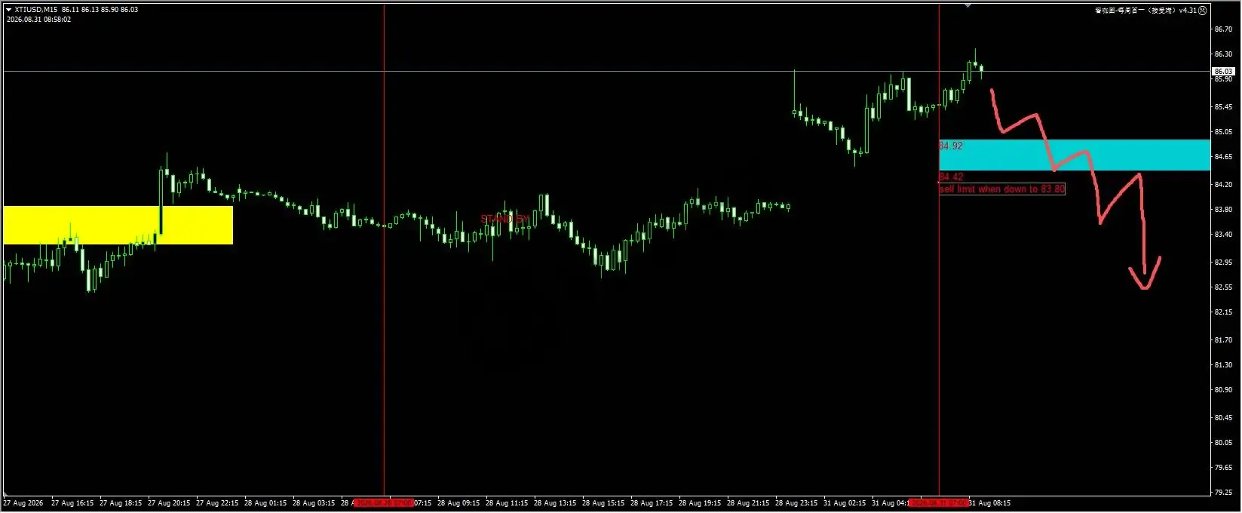The width and height of the screenshot is (1242, 513).
Task: Select the left vertical red period line
Action: pyautogui.click(x=384, y=249)
